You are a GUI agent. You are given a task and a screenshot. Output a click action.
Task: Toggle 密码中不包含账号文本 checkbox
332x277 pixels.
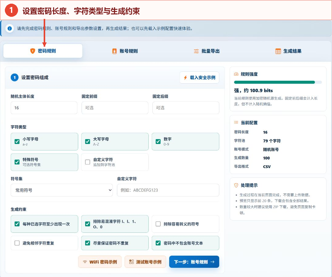pos(158,243)
